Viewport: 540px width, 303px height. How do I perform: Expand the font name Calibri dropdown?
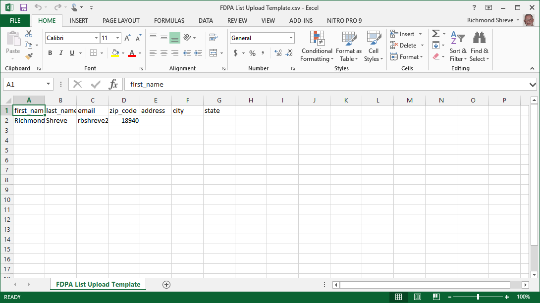pos(96,38)
